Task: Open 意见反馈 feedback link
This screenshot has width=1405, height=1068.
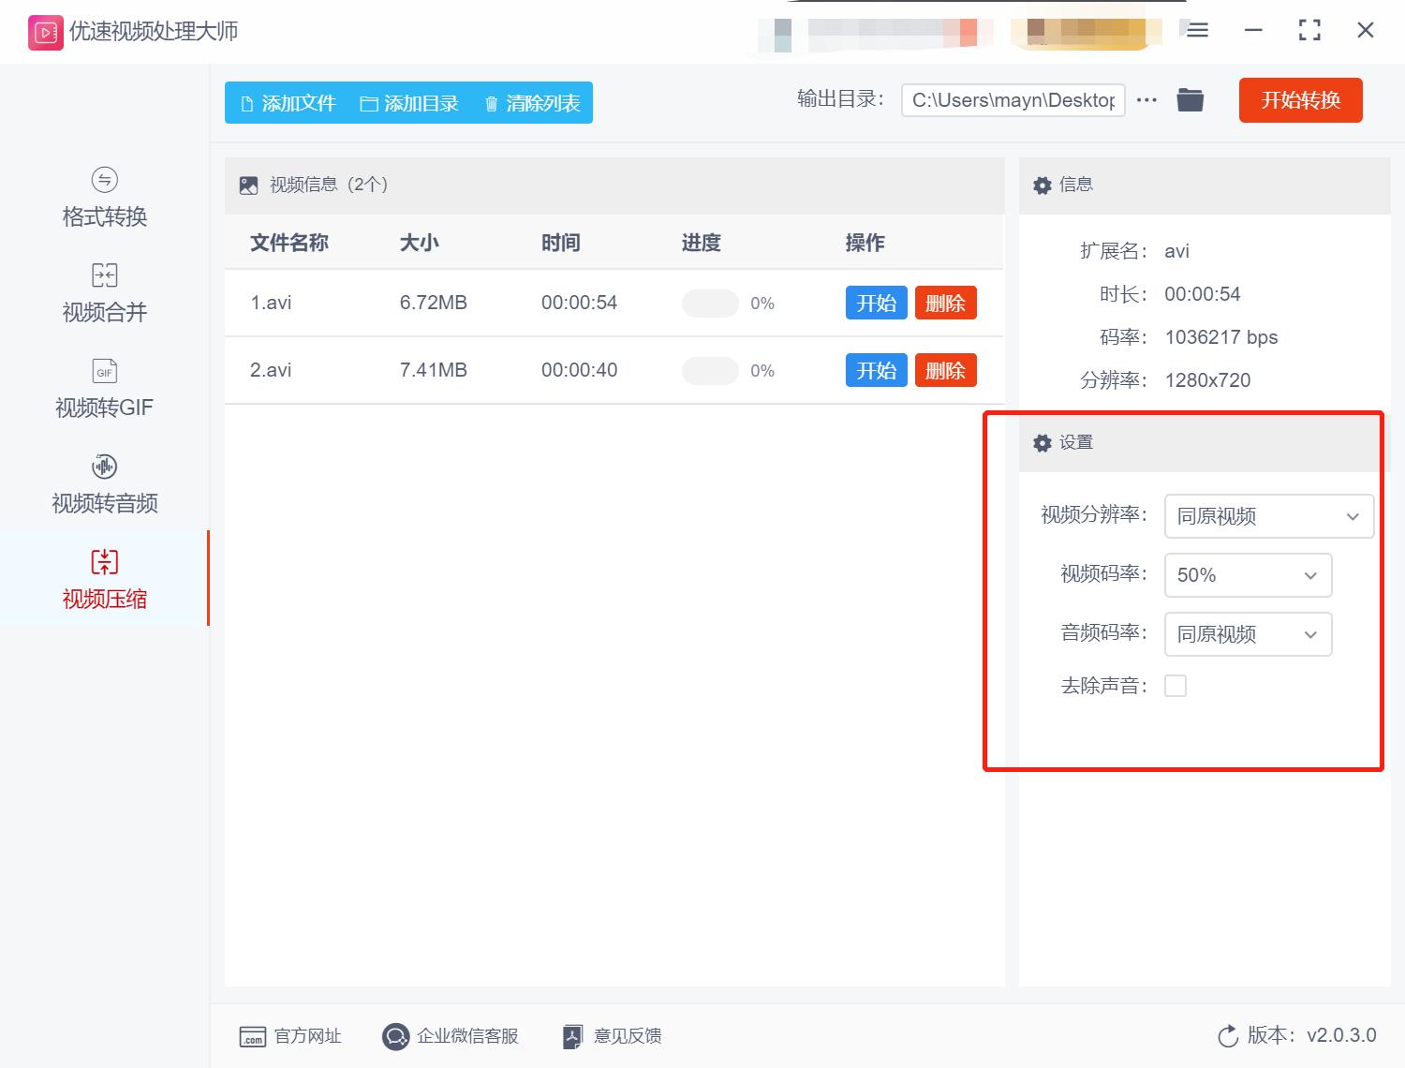Action: point(571,1036)
